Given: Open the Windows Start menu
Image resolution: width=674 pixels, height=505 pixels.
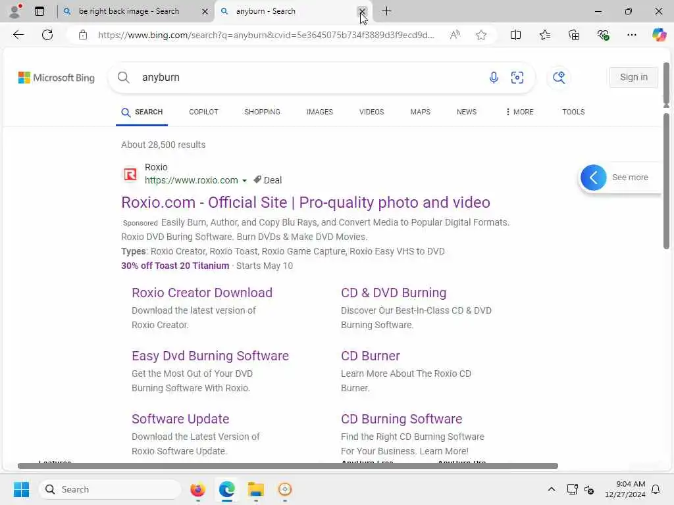Looking at the screenshot, I should coord(21,489).
